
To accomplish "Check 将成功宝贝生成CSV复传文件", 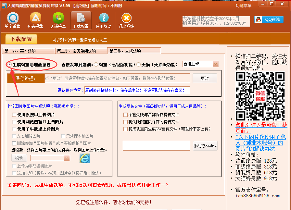I will tap(125, 129).
